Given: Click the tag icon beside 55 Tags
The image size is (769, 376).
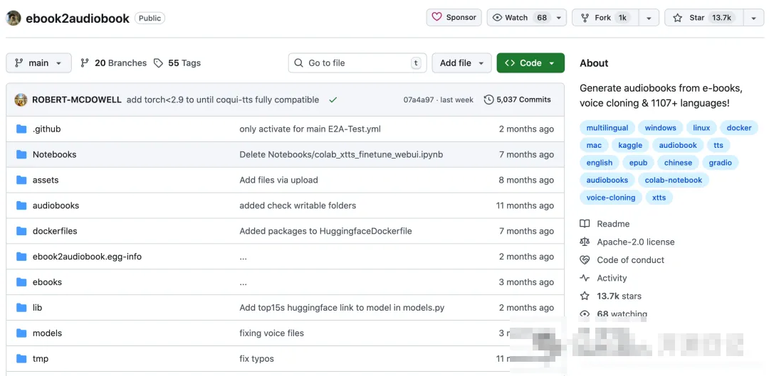Looking at the screenshot, I should (x=159, y=63).
